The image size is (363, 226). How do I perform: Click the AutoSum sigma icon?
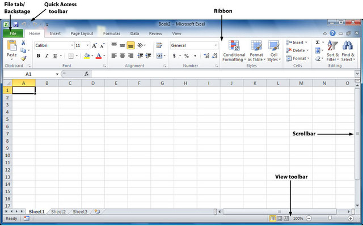click(318, 42)
